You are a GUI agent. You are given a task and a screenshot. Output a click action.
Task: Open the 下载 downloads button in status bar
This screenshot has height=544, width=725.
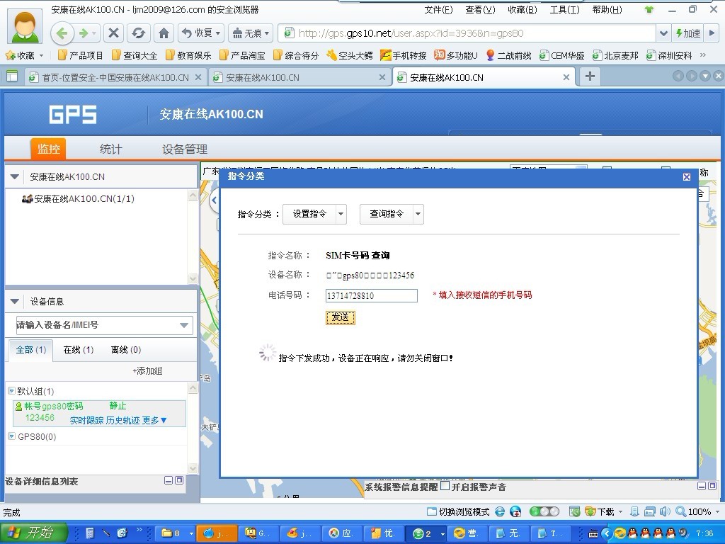pyautogui.click(x=600, y=511)
